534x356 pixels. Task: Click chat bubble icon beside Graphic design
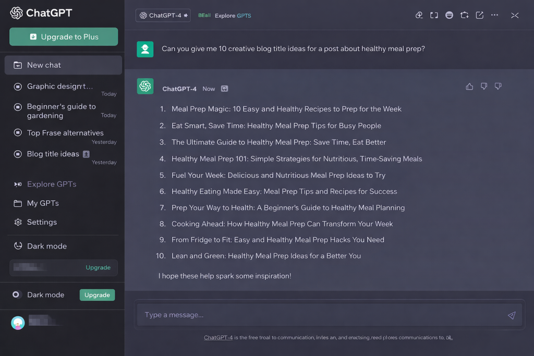[18, 87]
